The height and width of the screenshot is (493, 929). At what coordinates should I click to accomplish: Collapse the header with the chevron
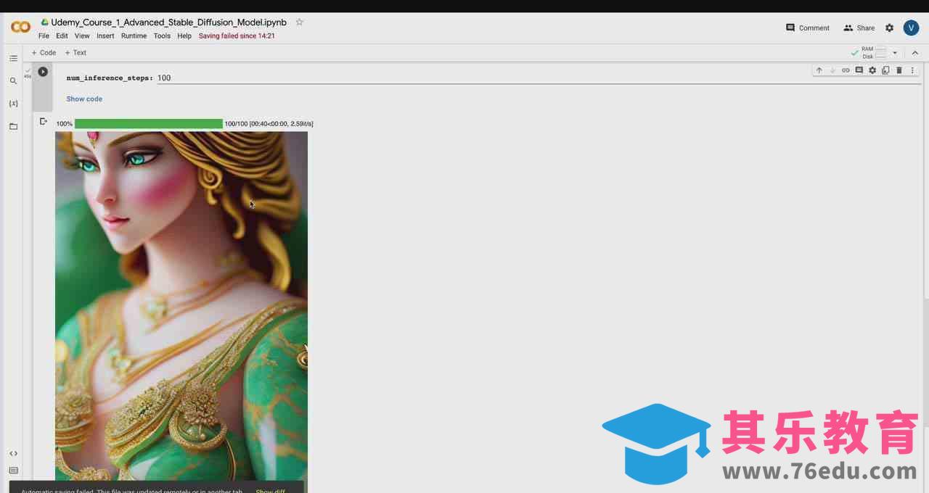(x=914, y=53)
